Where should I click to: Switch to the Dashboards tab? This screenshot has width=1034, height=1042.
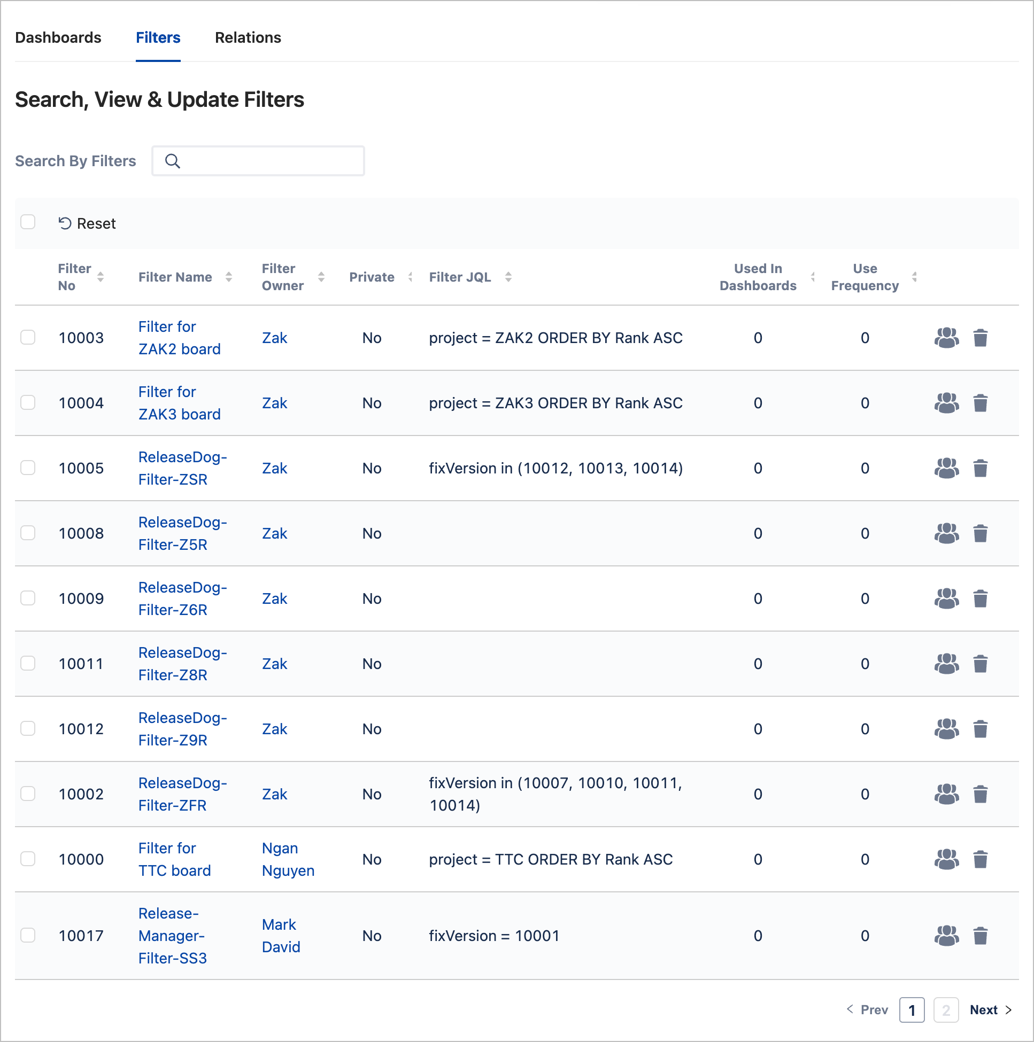coord(58,37)
